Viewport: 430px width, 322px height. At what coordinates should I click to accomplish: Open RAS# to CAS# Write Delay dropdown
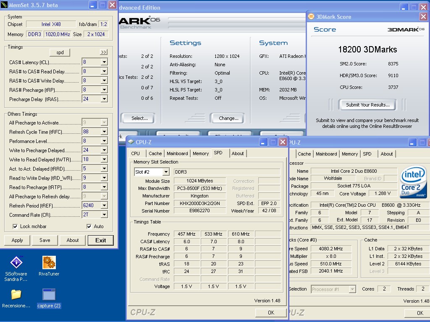[104, 80]
